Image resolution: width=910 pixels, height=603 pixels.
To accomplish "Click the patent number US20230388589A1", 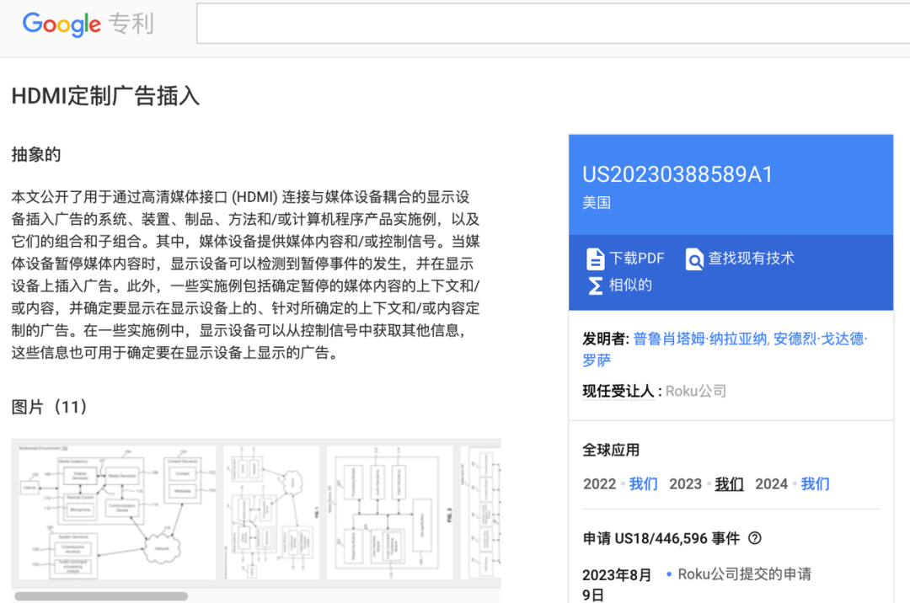I will [x=677, y=174].
